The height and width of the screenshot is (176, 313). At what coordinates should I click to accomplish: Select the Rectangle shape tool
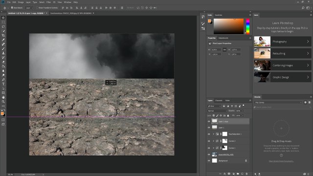(x=3, y=93)
